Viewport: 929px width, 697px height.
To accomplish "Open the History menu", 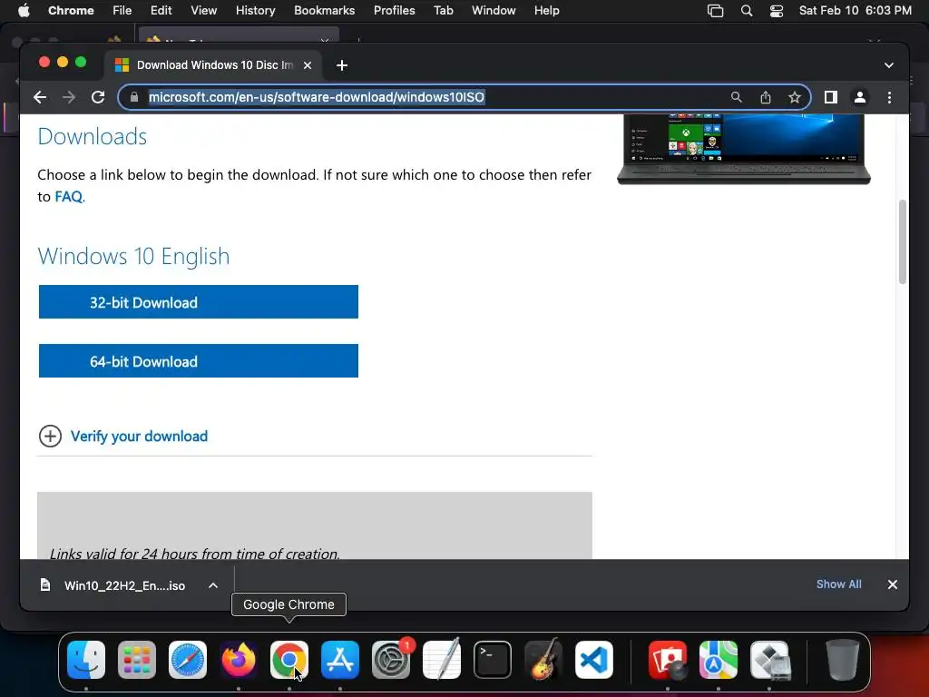I will pos(255,11).
